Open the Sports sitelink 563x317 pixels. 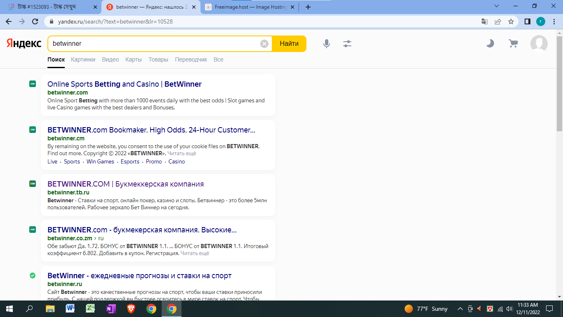[x=72, y=161]
